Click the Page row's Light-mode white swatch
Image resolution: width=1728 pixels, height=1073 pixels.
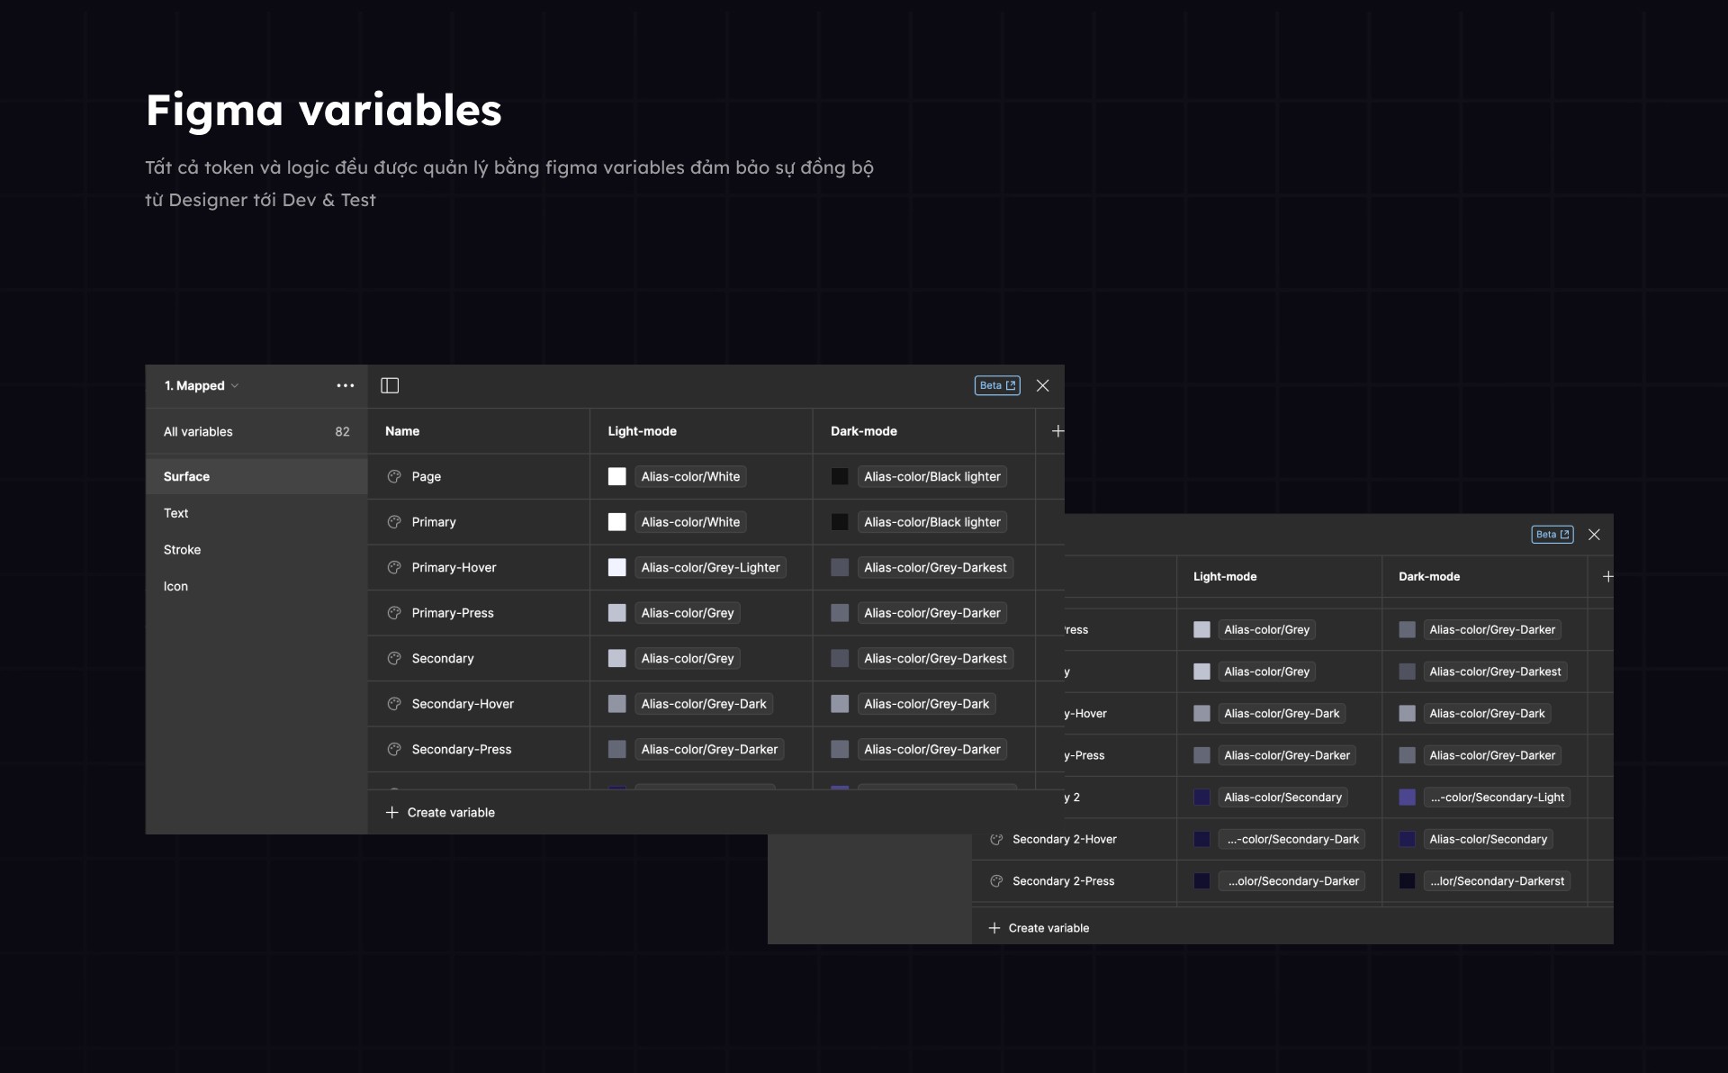(x=616, y=476)
